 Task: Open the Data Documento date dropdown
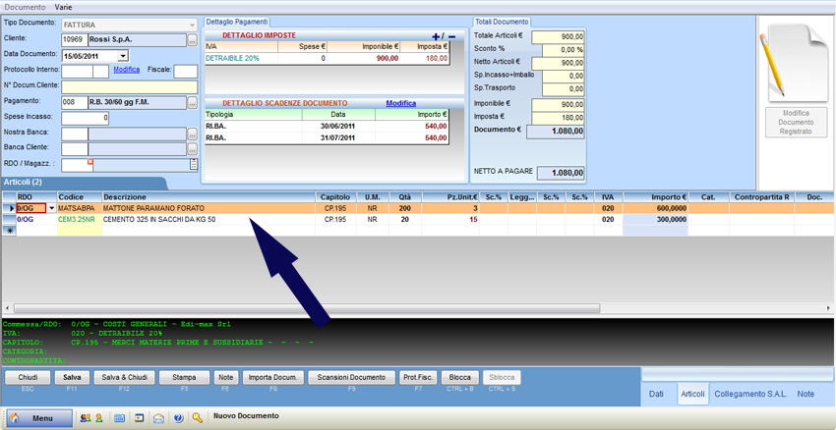pos(122,56)
